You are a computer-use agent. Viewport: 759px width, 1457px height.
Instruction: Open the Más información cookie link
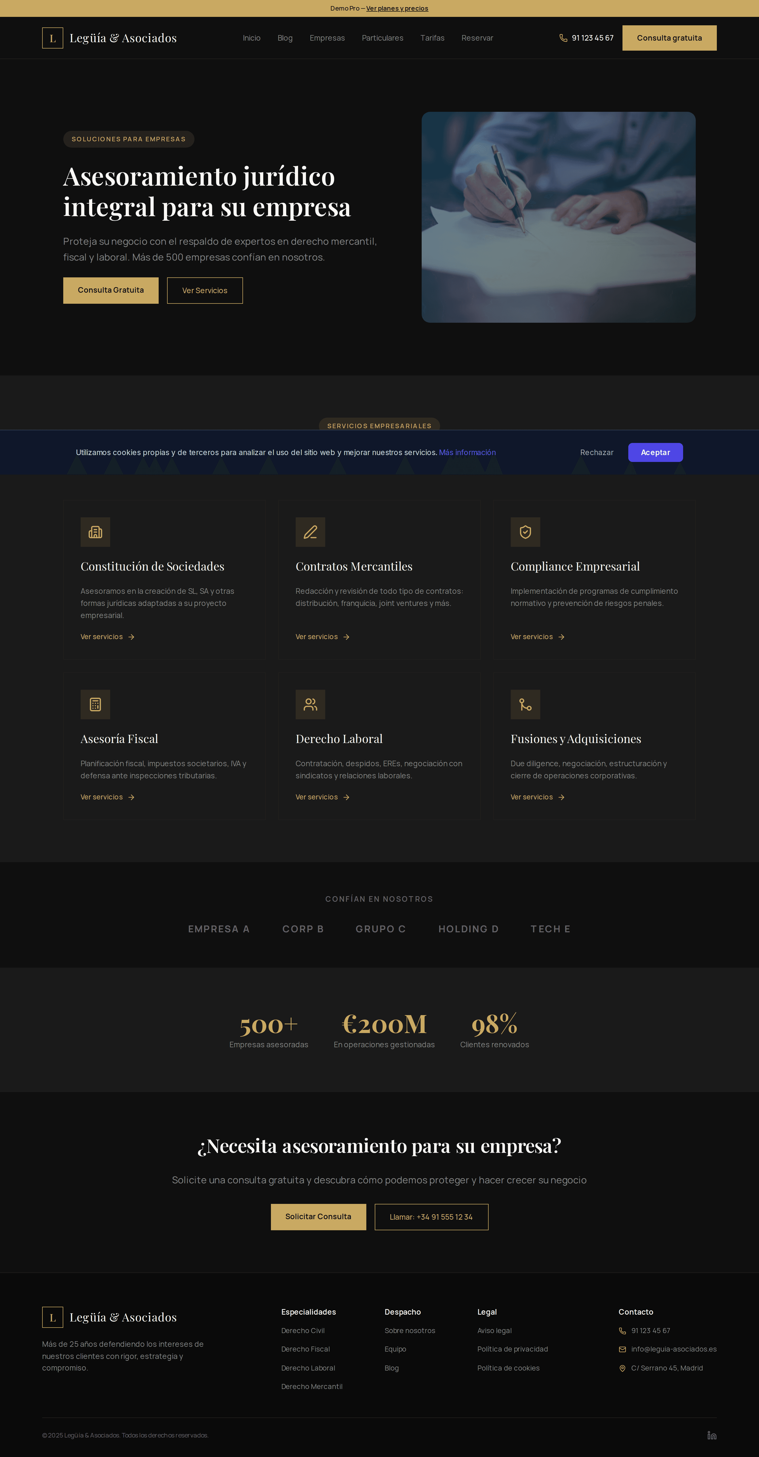point(467,452)
